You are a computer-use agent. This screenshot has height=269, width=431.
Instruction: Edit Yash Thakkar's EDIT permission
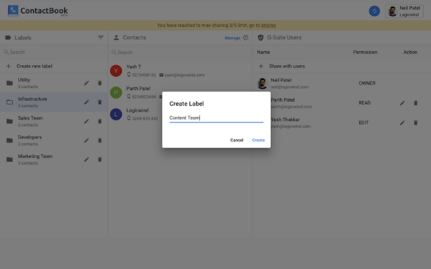[x=402, y=122]
